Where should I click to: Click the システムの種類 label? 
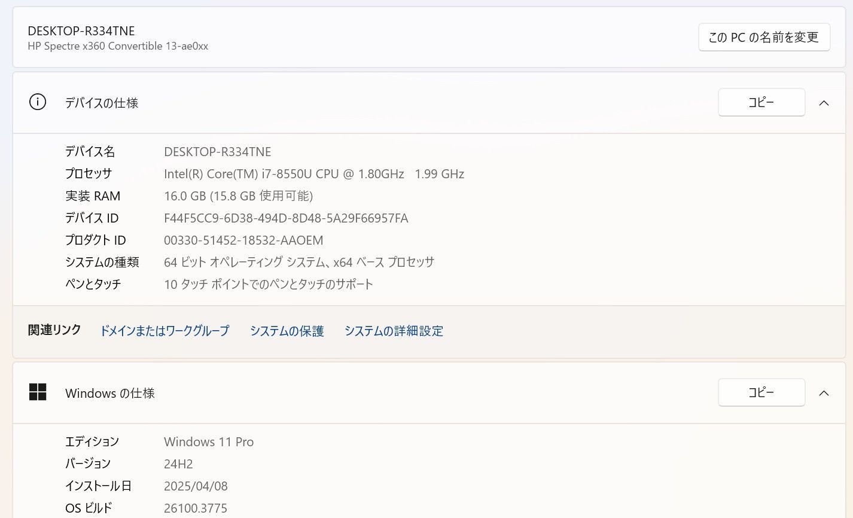tap(102, 262)
